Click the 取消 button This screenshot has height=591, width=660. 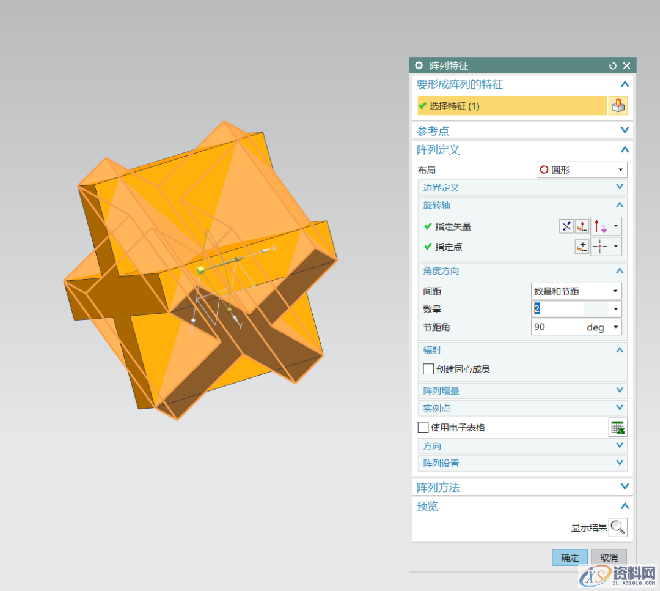click(609, 557)
